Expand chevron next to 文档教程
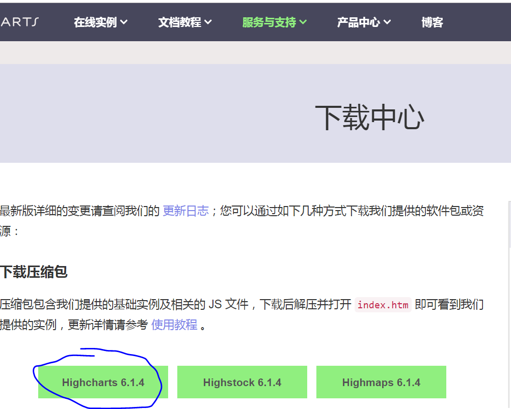The image size is (511, 409). 208,22
